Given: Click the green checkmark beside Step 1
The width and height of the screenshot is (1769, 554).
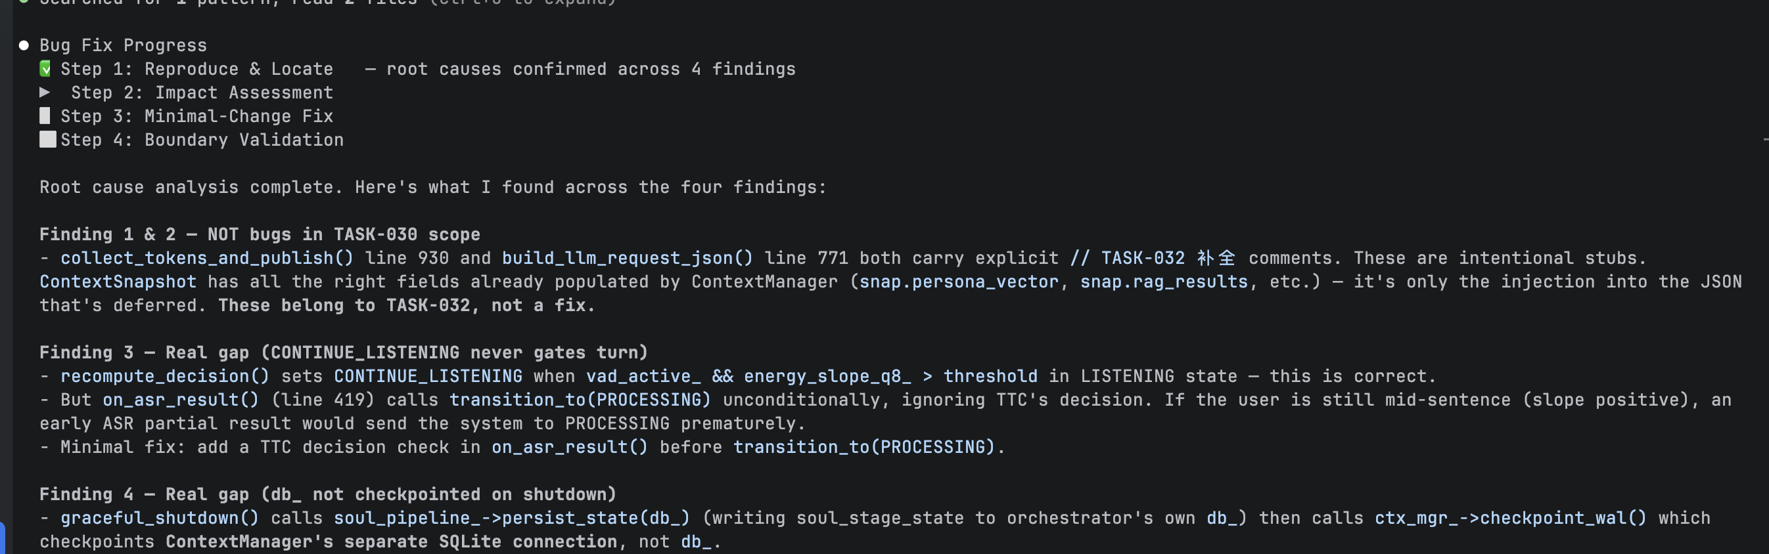Looking at the screenshot, I should tap(45, 68).
